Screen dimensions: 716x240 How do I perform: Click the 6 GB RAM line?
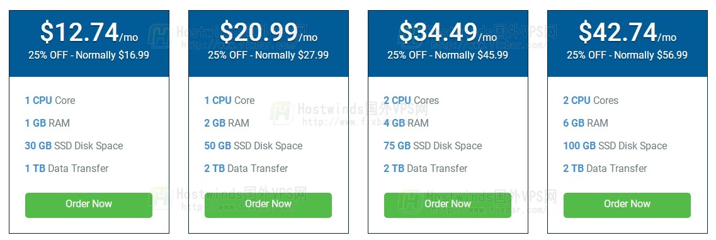pos(586,123)
